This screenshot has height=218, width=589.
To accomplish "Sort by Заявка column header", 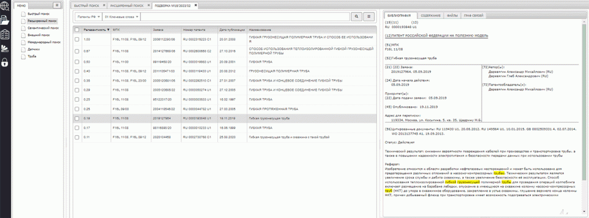I will click(166, 30).
